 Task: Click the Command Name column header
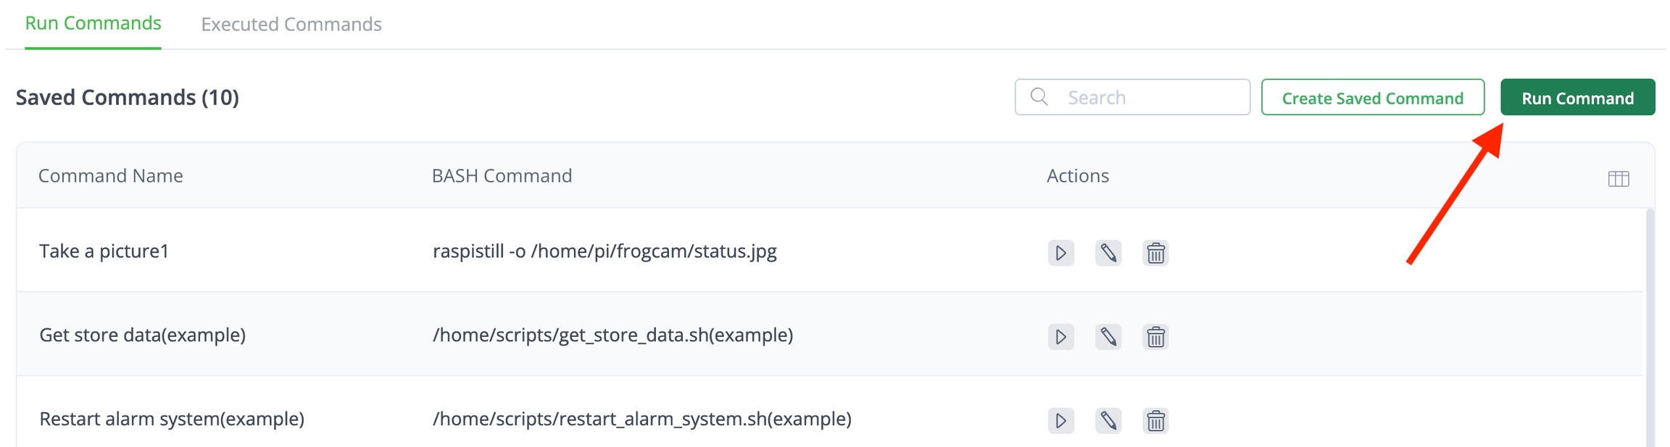coord(110,176)
